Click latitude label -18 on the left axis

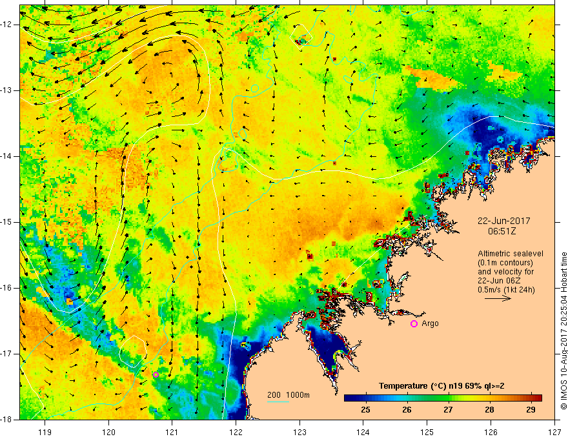point(7,419)
